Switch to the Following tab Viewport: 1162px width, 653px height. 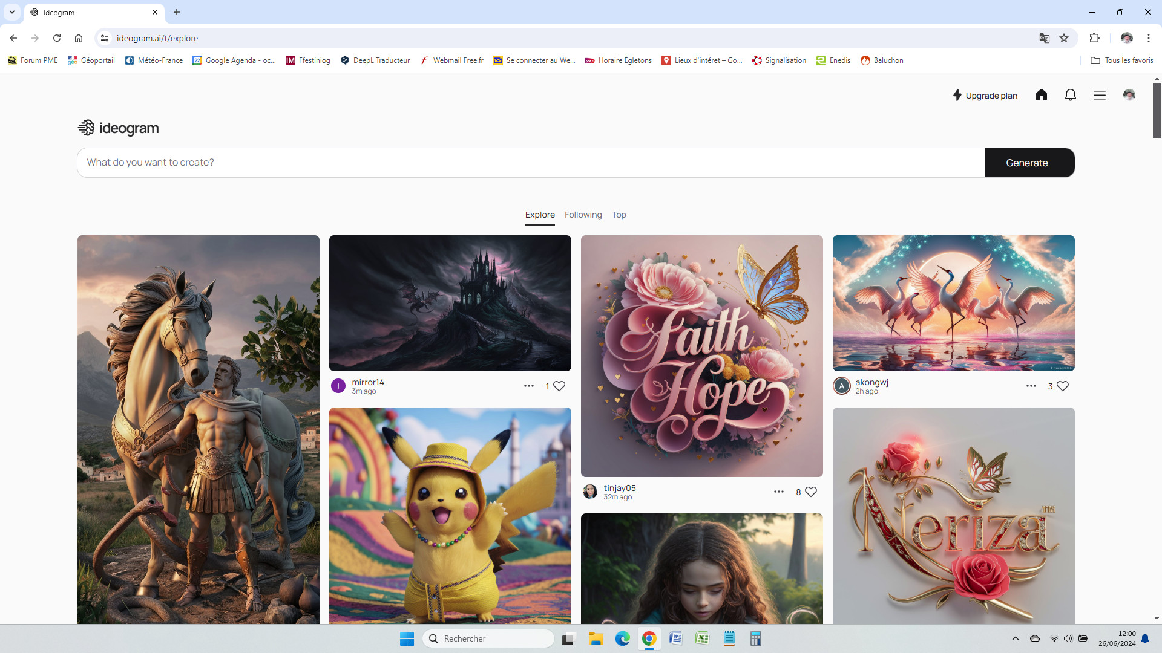tap(583, 215)
